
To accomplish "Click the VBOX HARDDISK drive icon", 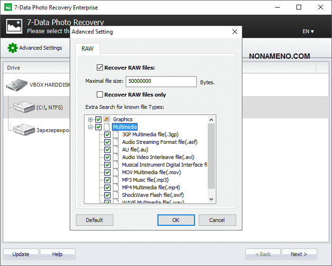I will point(17,85).
